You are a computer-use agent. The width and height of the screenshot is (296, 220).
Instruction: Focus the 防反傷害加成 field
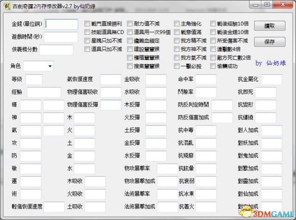pos(222,118)
